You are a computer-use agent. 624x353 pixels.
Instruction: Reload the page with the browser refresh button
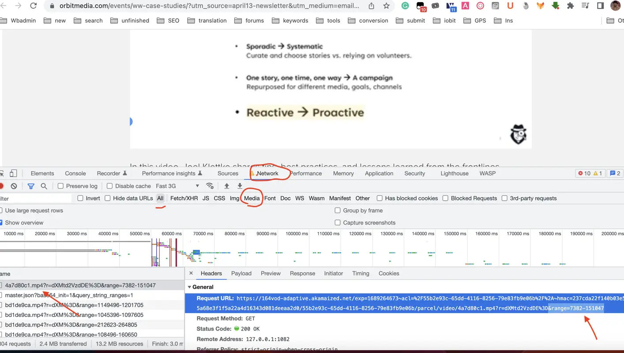[x=33, y=6]
